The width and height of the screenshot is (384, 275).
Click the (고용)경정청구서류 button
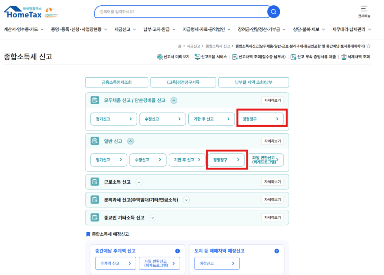coord(183,83)
